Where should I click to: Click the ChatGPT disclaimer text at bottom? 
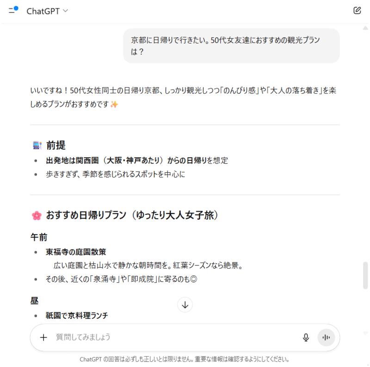tap(185, 359)
